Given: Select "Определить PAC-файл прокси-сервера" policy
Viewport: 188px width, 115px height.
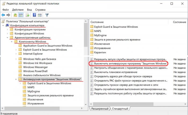Looking at the screenshot, I should click(x=131, y=80).
